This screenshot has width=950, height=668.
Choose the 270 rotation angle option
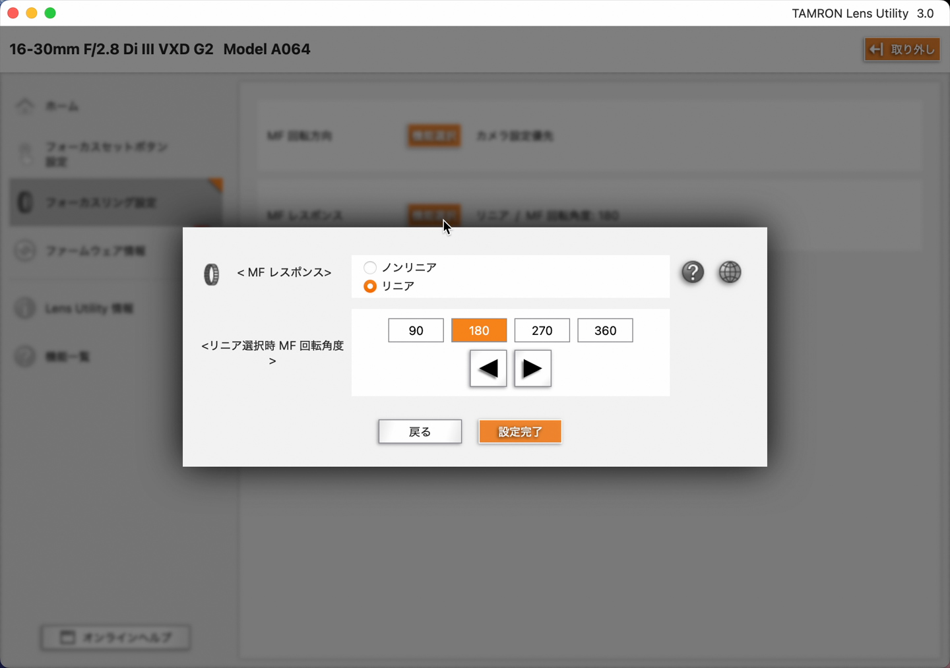[542, 330]
